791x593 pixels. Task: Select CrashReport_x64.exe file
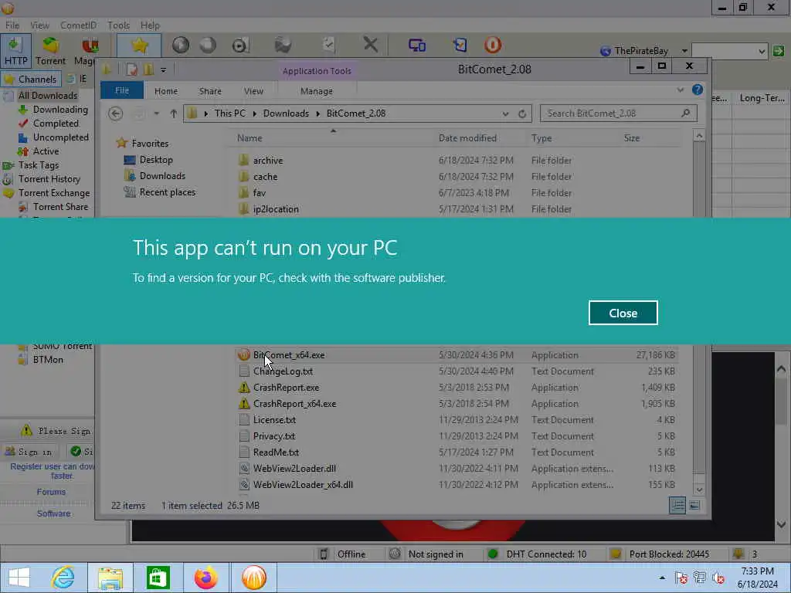pos(294,403)
